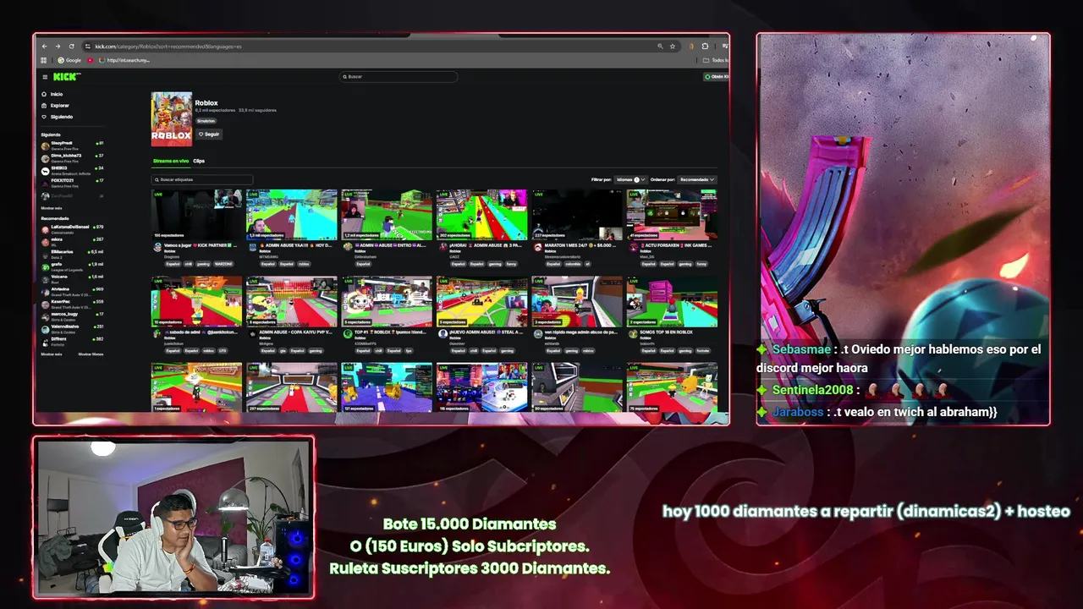The height and width of the screenshot is (609, 1083).
Task: Click the streamer avatar beside Vamos a jugar title
Action: (157, 247)
